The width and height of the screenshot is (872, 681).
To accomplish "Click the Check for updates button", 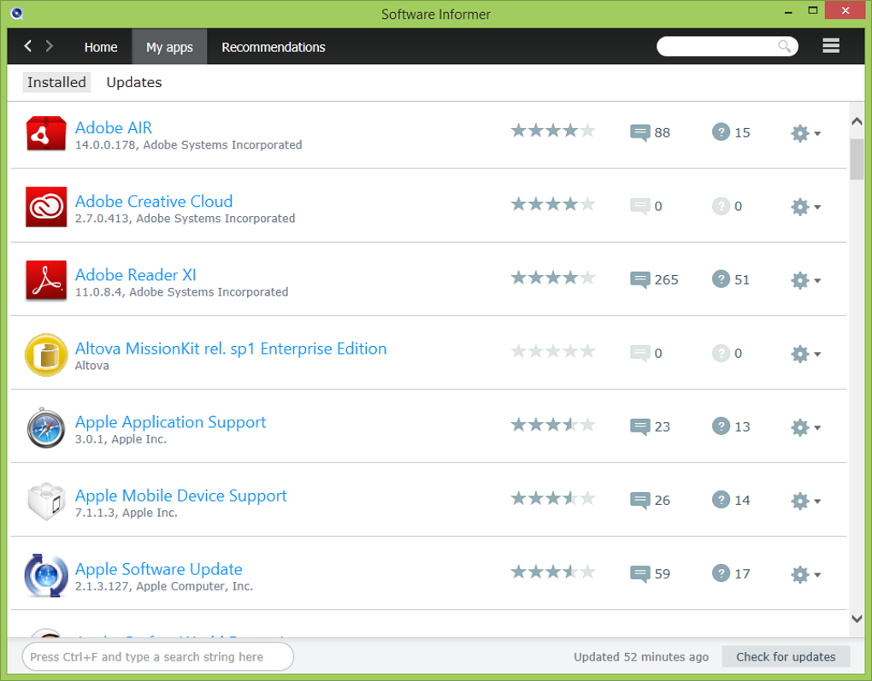I will coord(786,656).
